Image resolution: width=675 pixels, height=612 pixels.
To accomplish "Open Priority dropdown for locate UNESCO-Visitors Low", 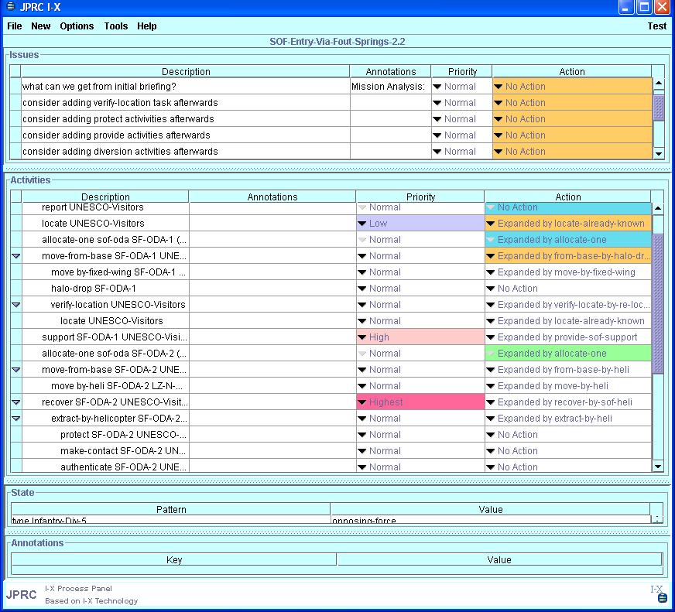I will tap(362, 224).
